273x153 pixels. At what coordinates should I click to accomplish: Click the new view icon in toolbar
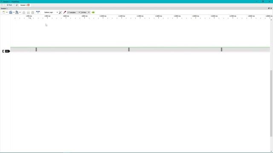coord(4,12)
